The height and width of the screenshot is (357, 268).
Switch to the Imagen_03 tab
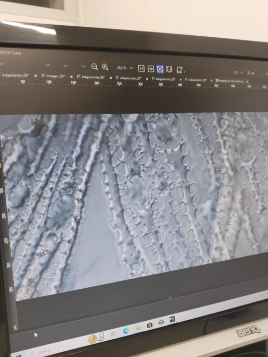coord(54,76)
